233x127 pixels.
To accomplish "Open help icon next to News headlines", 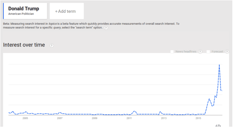I will 200,51.
